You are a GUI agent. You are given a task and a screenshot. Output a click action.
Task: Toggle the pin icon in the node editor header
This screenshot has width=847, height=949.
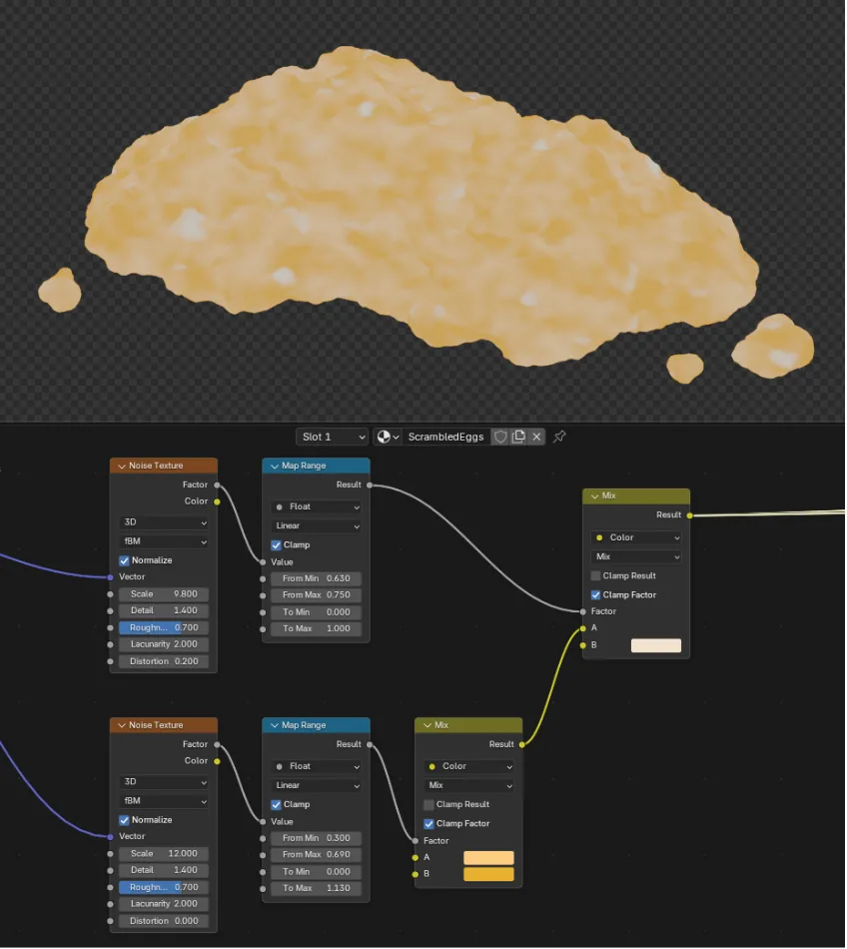click(559, 437)
